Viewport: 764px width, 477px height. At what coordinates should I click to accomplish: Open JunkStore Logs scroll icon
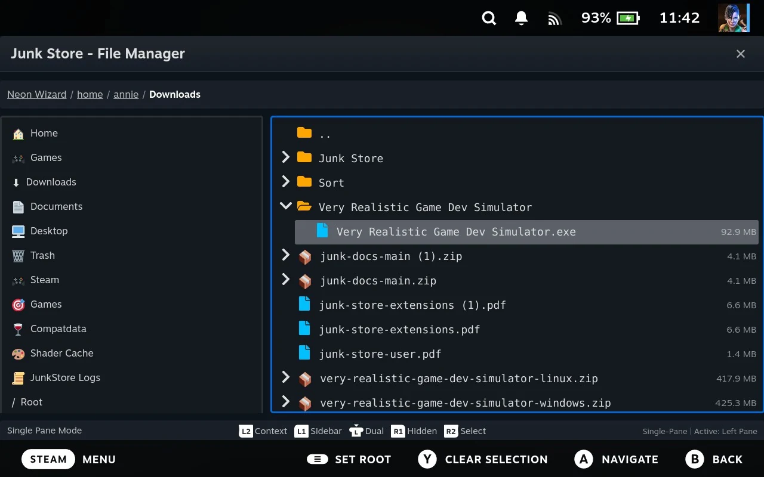pyautogui.click(x=19, y=378)
